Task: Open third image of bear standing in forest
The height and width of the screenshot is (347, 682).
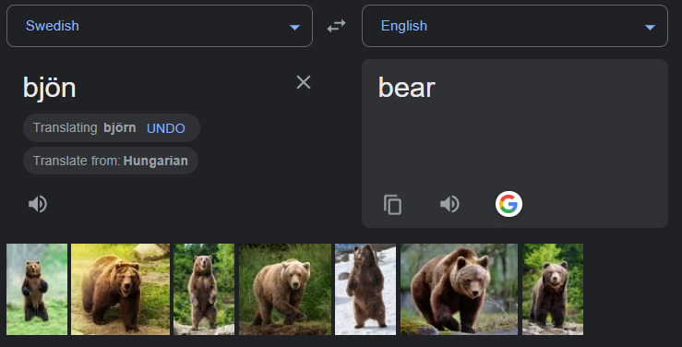Action: (x=204, y=289)
